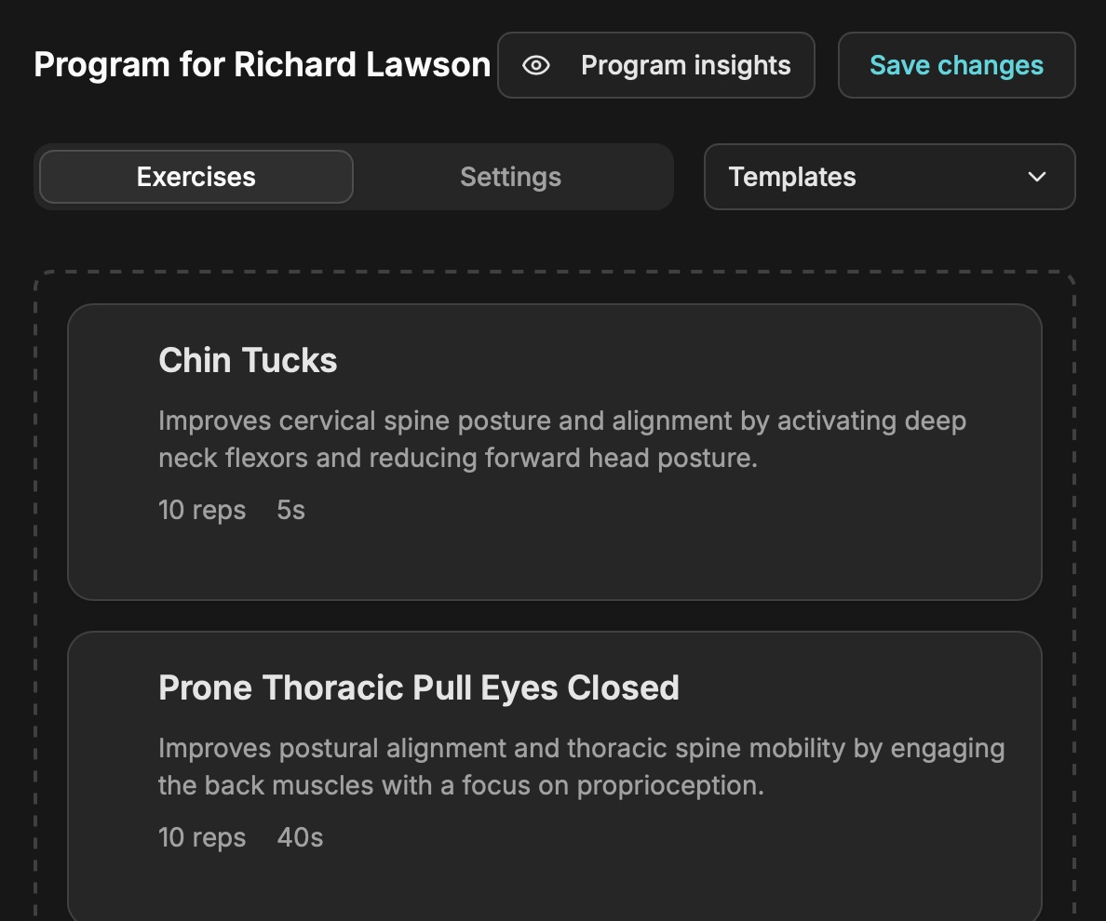Click the eye icon beside Program insights
The height and width of the screenshot is (921, 1106).
pos(536,65)
